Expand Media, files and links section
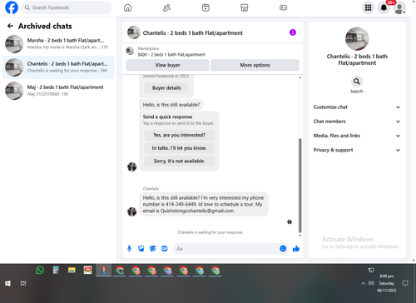The height and width of the screenshot is (303, 416). coord(357,136)
